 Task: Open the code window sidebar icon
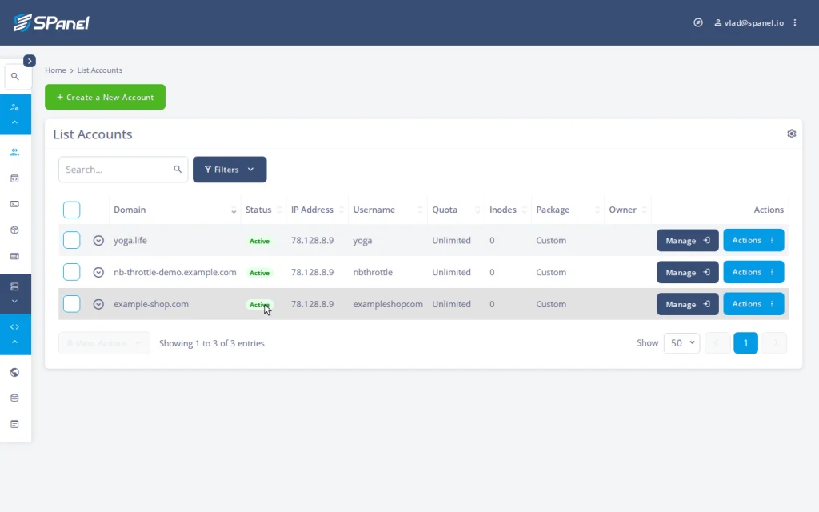(14, 178)
